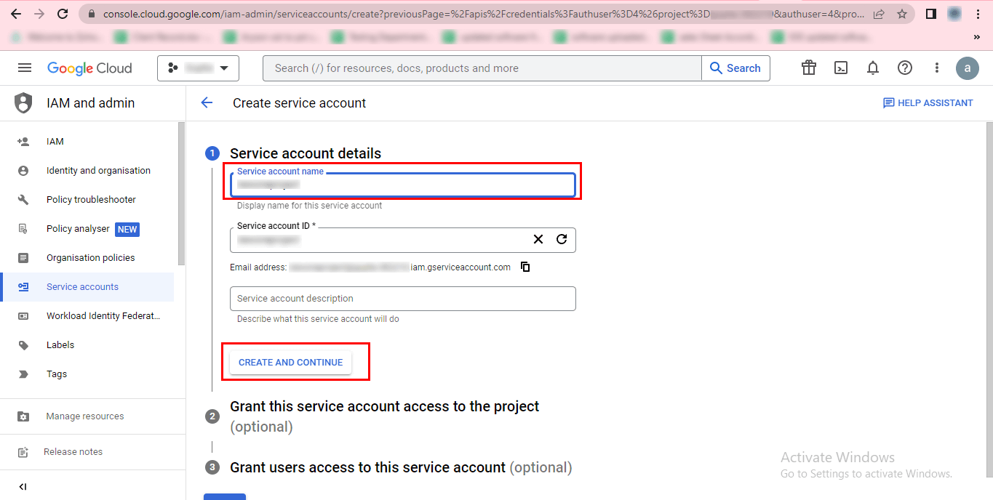Copy the service account email address

click(525, 267)
